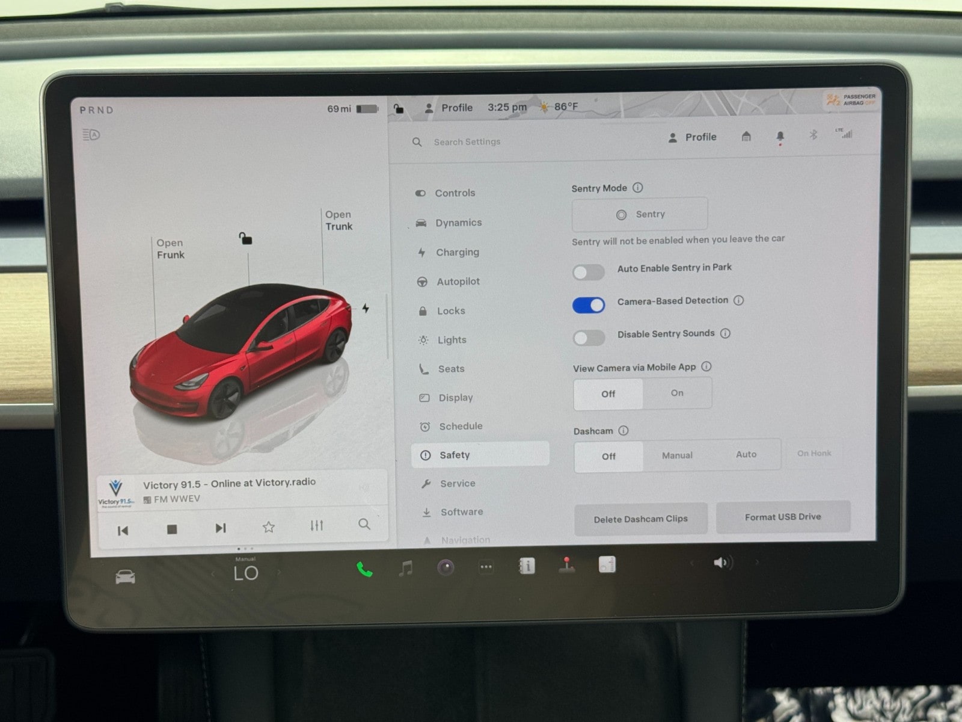Tap the notifications bell icon
962x722 pixels.
pyautogui.click(x=780, y=137)
